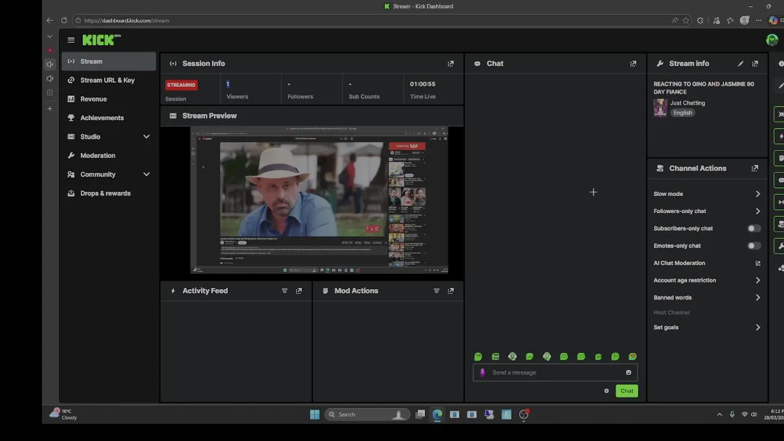Image resolution: width=784 pixels, height=441 pixels.
Task: Open the weather widget showing Cloudy
Action: pos(64,414)
